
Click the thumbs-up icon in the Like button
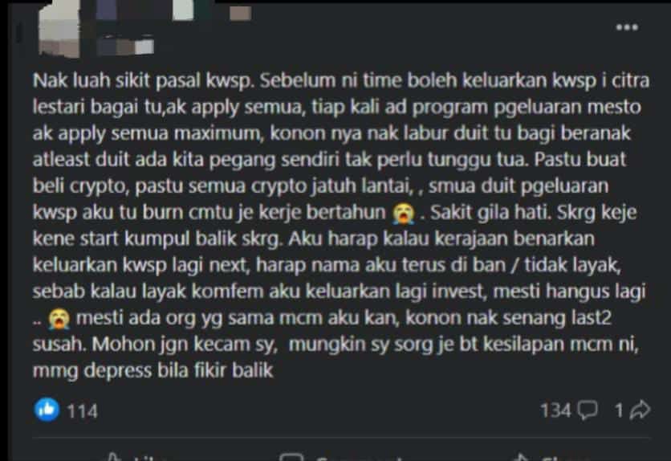point(113,457)
